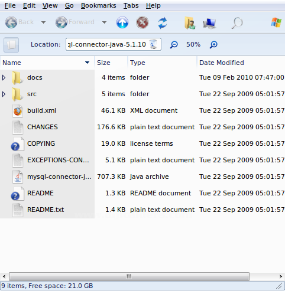This screenshot has height=291, width=285.
Task: Click the README.txt file name
Action: pos(46,210)
